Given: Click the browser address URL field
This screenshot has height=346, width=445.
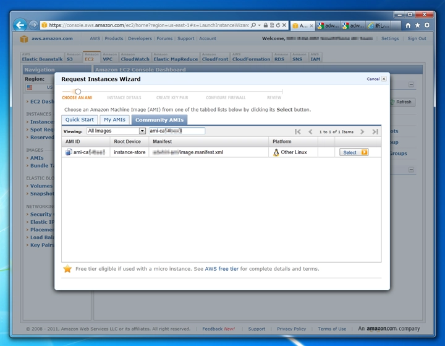Looking at the screenshot, I should pyautogui.click(x=148, y=25).
